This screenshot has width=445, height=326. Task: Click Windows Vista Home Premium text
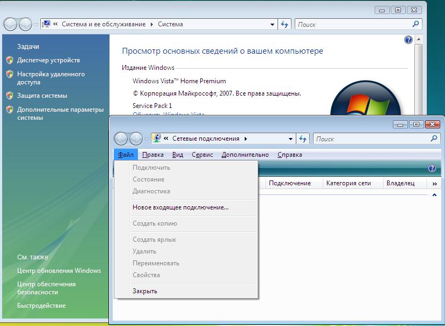click(179, 81)
